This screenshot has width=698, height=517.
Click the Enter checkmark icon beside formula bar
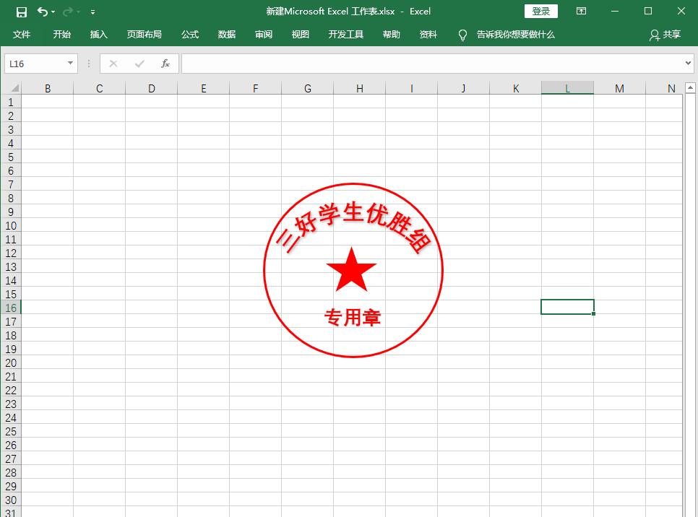(x=139, y=63)
